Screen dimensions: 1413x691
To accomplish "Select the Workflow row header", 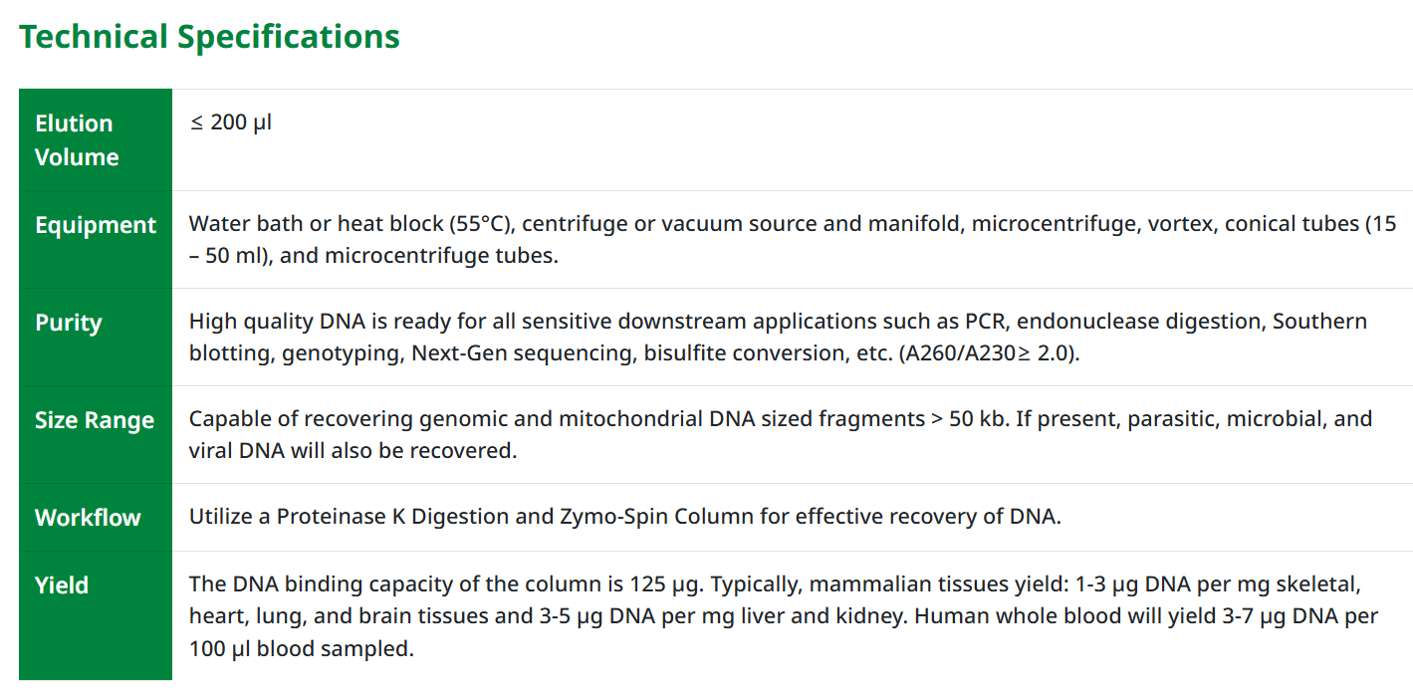I will 88,518.
